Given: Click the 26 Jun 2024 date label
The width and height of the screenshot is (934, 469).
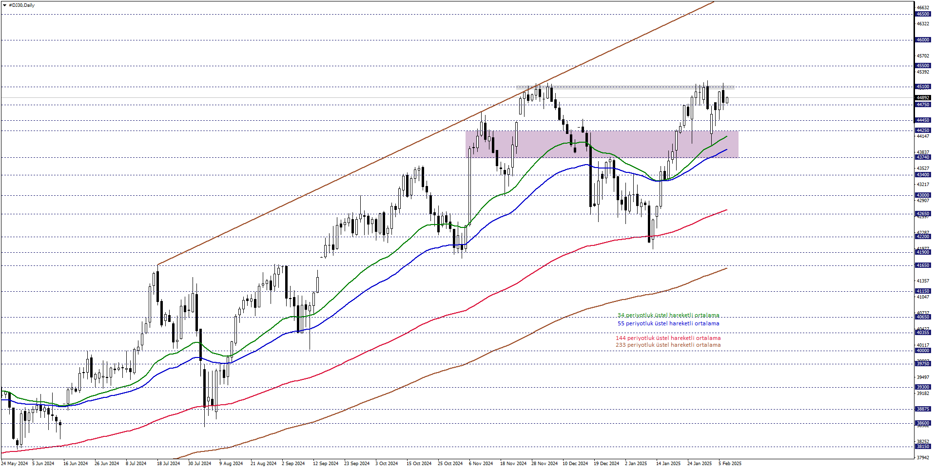Looking at the screenshot, I should (x=107, y=464).
